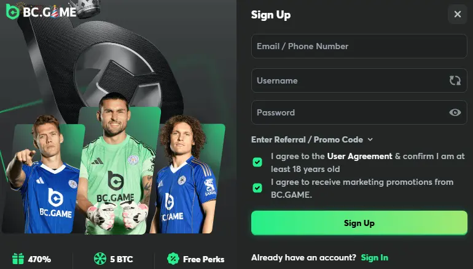Click the curly-haired player in blue image
This screenshot has height=269, width=473.
coord(184,175)
